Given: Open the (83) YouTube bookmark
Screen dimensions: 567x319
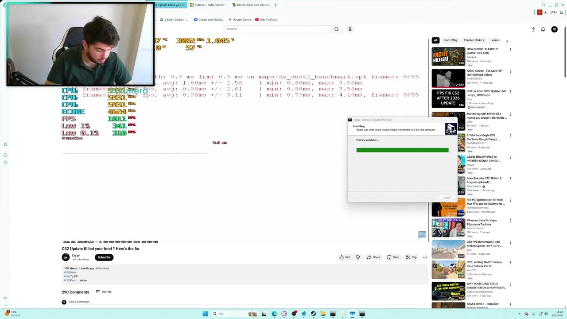Looking at the screenshot, I should (x=266, y=19).
